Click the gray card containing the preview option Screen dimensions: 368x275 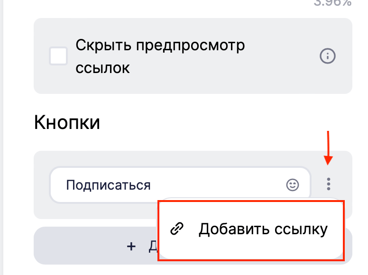[x=193, y=56]
